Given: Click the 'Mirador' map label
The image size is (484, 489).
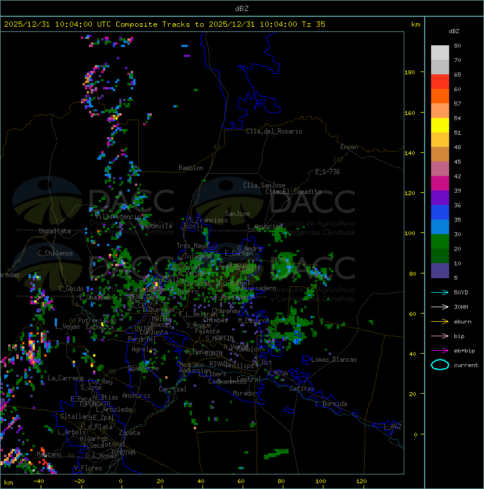Looking at the screenshot, I should pyautogui.click(x=245, y=393).
